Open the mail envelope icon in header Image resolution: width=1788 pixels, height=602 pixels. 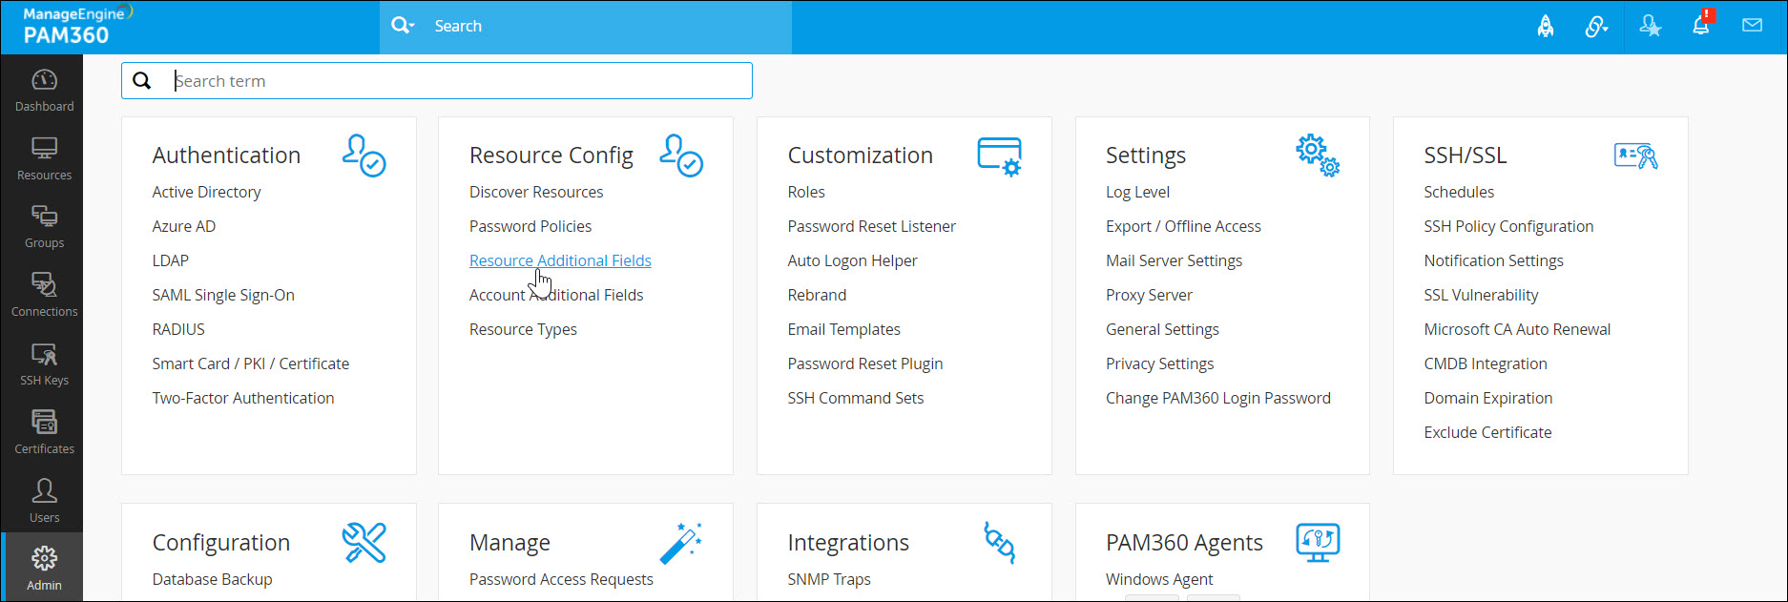point(1752,26)
